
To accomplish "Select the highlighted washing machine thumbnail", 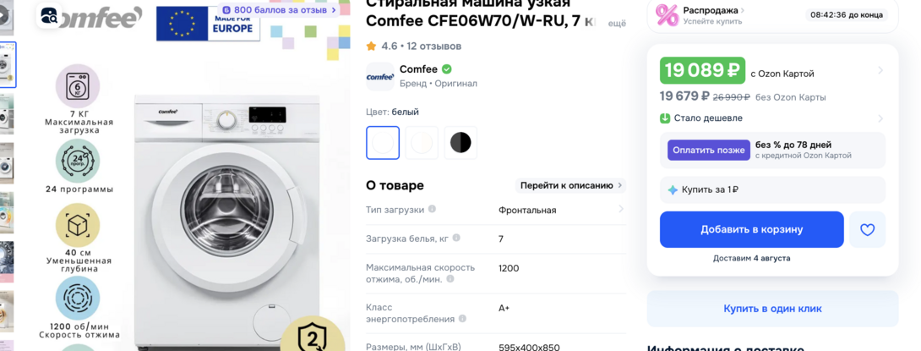I will 8,64.
